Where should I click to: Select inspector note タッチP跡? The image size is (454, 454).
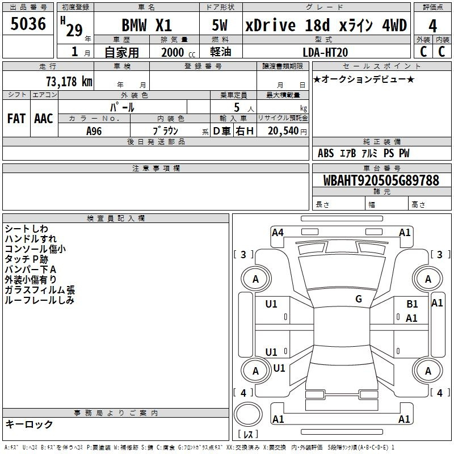pyautogui.click(x=26, y=259)
